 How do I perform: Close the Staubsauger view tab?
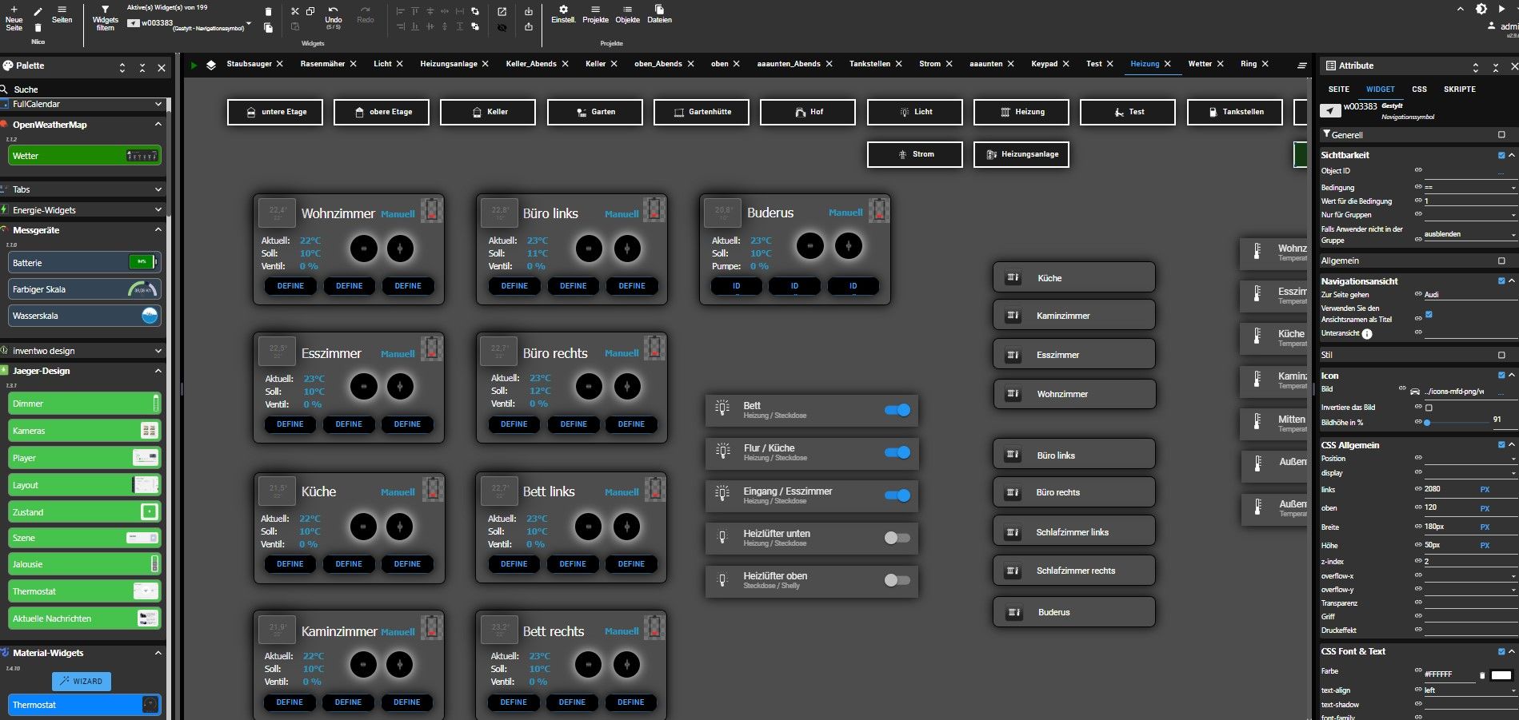click(279, 64)
